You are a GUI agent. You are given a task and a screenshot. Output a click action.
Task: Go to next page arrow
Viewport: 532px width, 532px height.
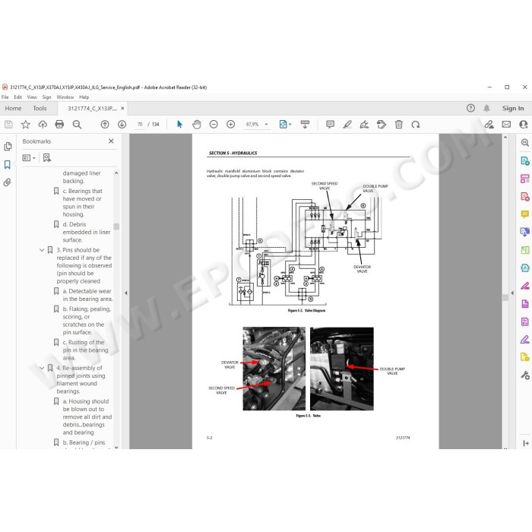click(x=122, y=125)
